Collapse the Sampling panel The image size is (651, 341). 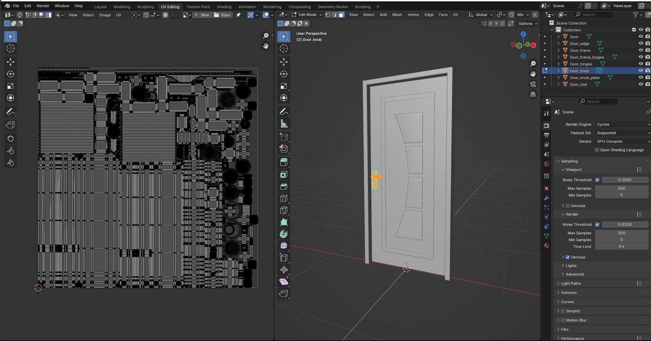coord(569,161)
